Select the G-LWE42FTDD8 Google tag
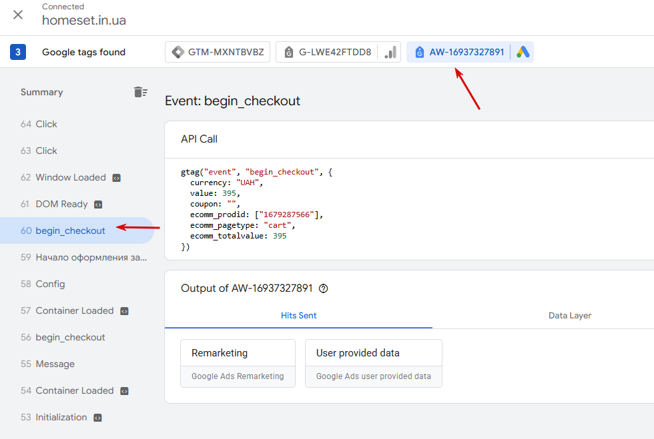The image size is (654, 439). pos(326,52)
